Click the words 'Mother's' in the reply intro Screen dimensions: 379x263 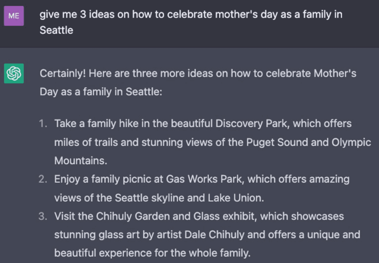[335, 73]
